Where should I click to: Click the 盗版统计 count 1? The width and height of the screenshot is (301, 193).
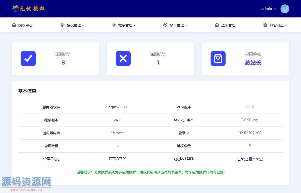tap(158, 63)
